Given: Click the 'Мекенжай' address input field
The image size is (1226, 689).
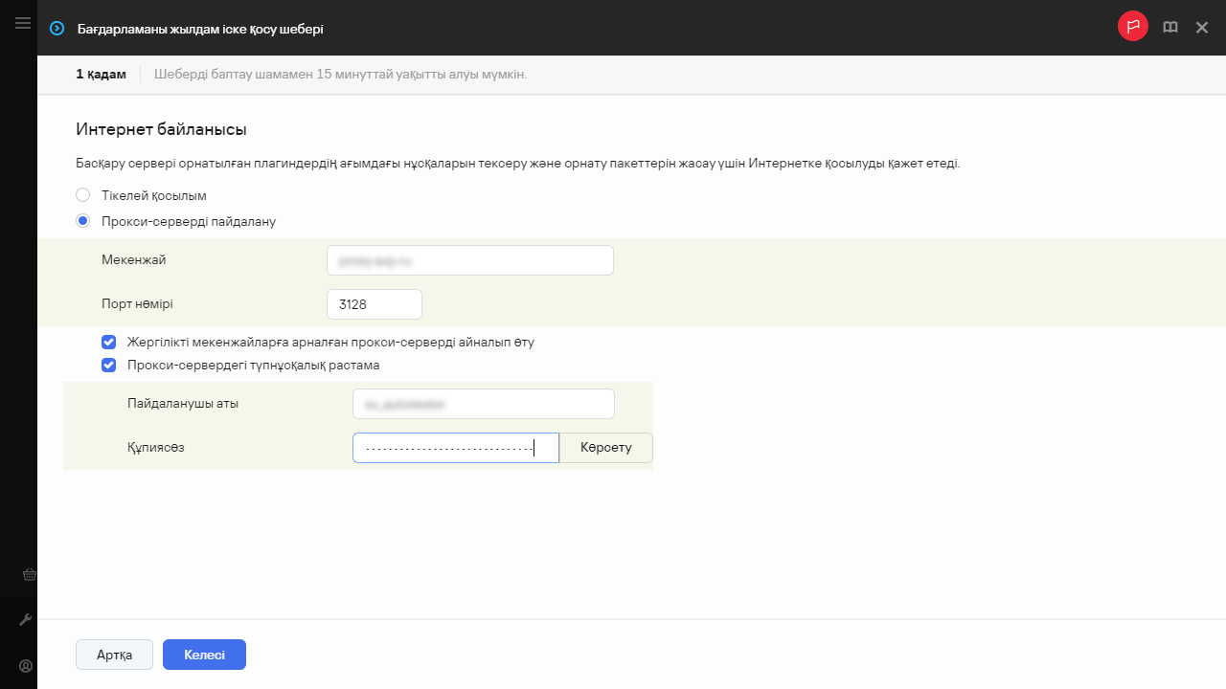Looking at the screenshot, I should click(x=469, y=260).
